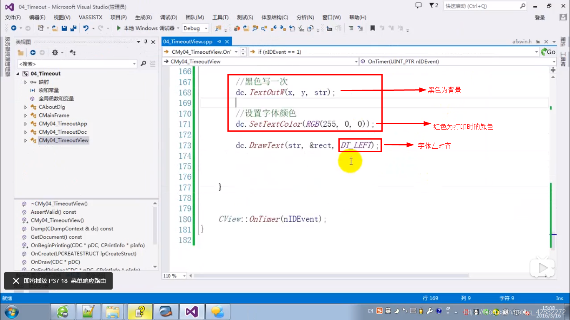
Task: Close the Class View panel
Action: coord(153,42)
